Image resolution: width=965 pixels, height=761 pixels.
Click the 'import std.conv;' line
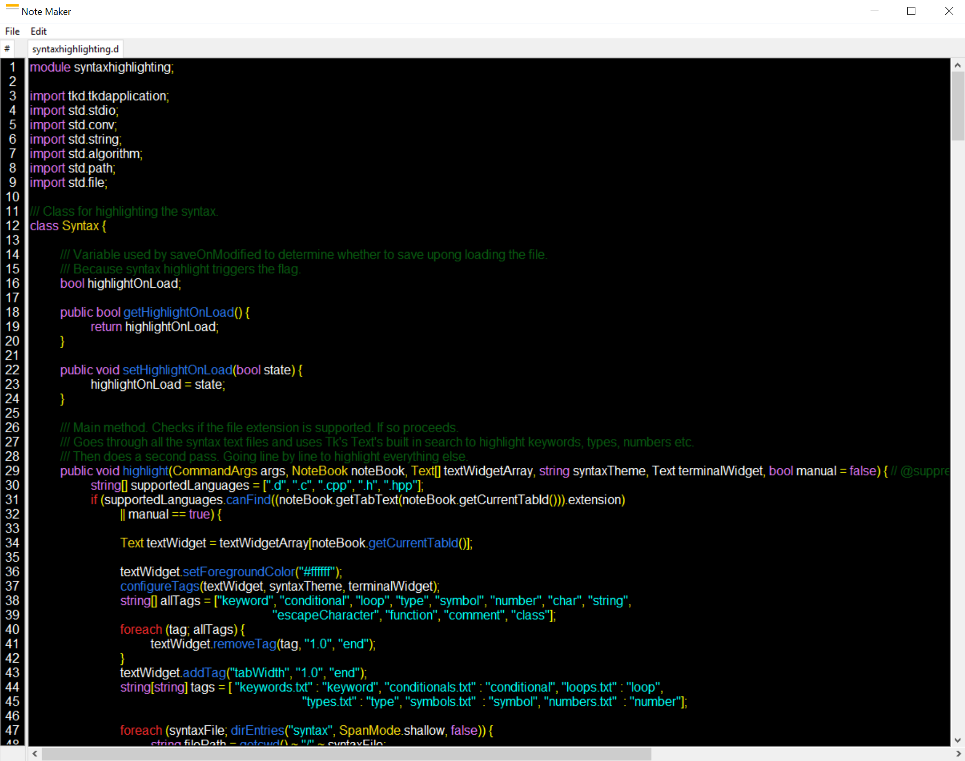[73, 125]
